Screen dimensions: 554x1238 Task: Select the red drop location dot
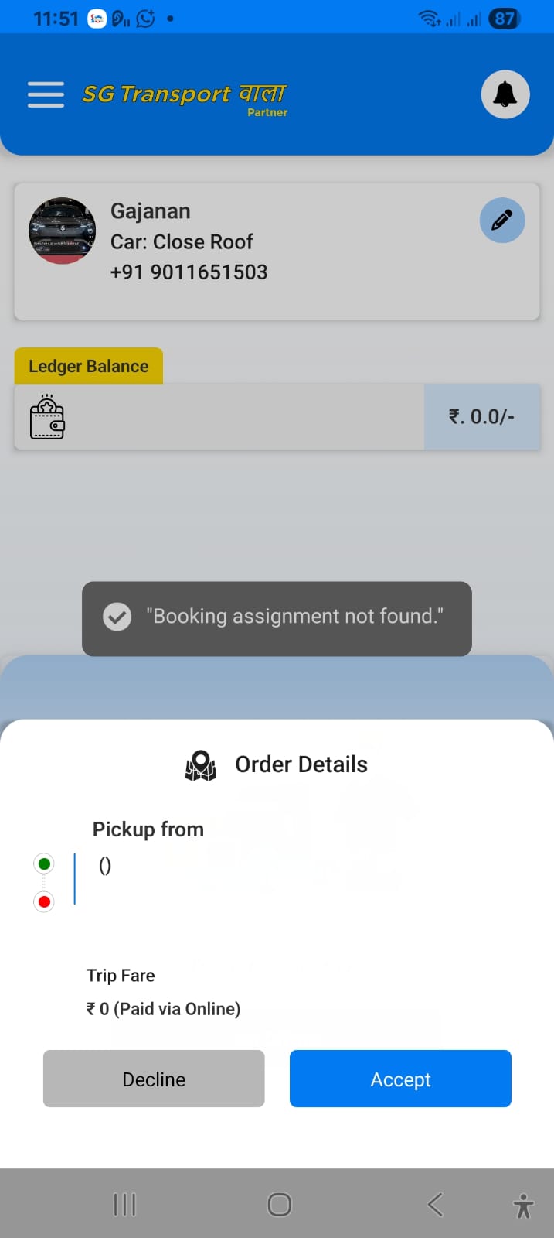[x=44, y=901]
